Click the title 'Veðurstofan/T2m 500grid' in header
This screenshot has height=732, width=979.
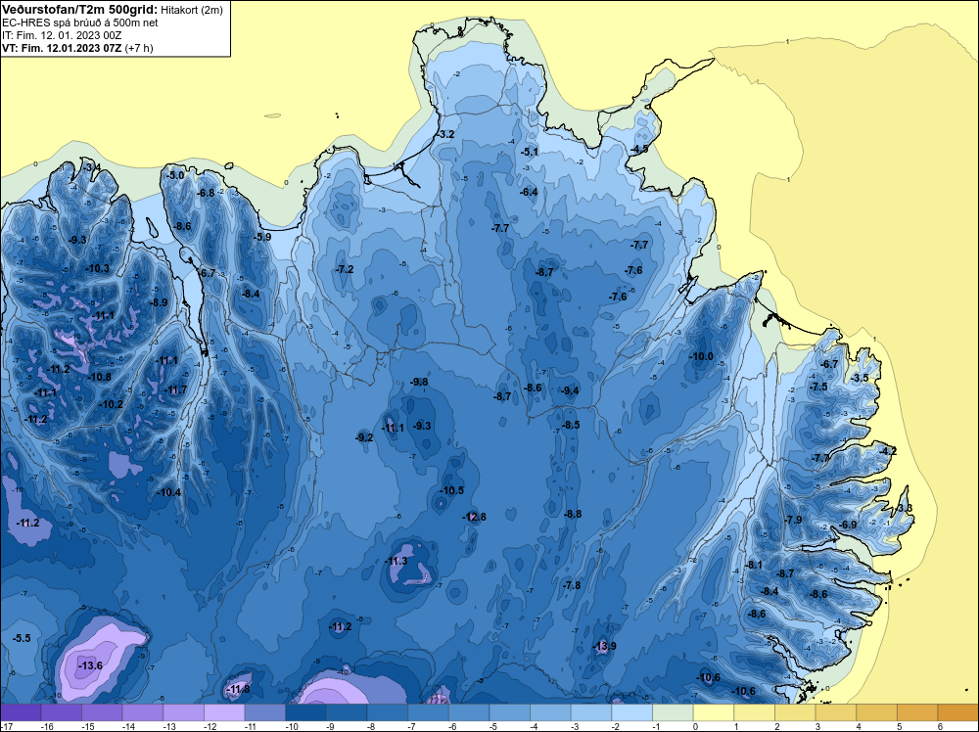click(78, 10)
